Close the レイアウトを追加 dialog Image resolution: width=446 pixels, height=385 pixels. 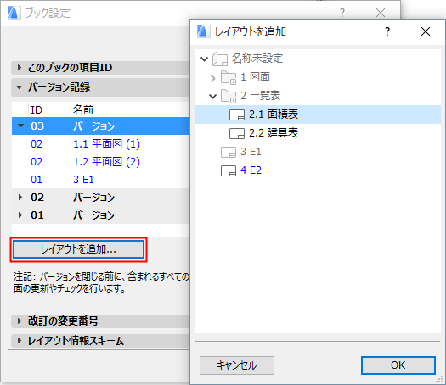[426, 31]
